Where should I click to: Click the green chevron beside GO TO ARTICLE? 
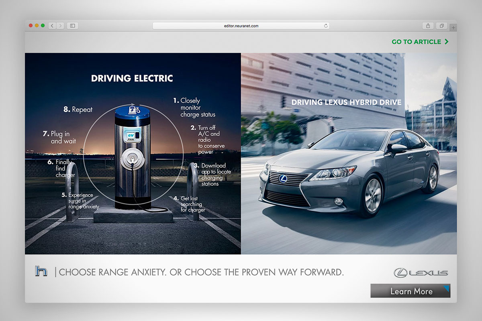coord(446,42)
